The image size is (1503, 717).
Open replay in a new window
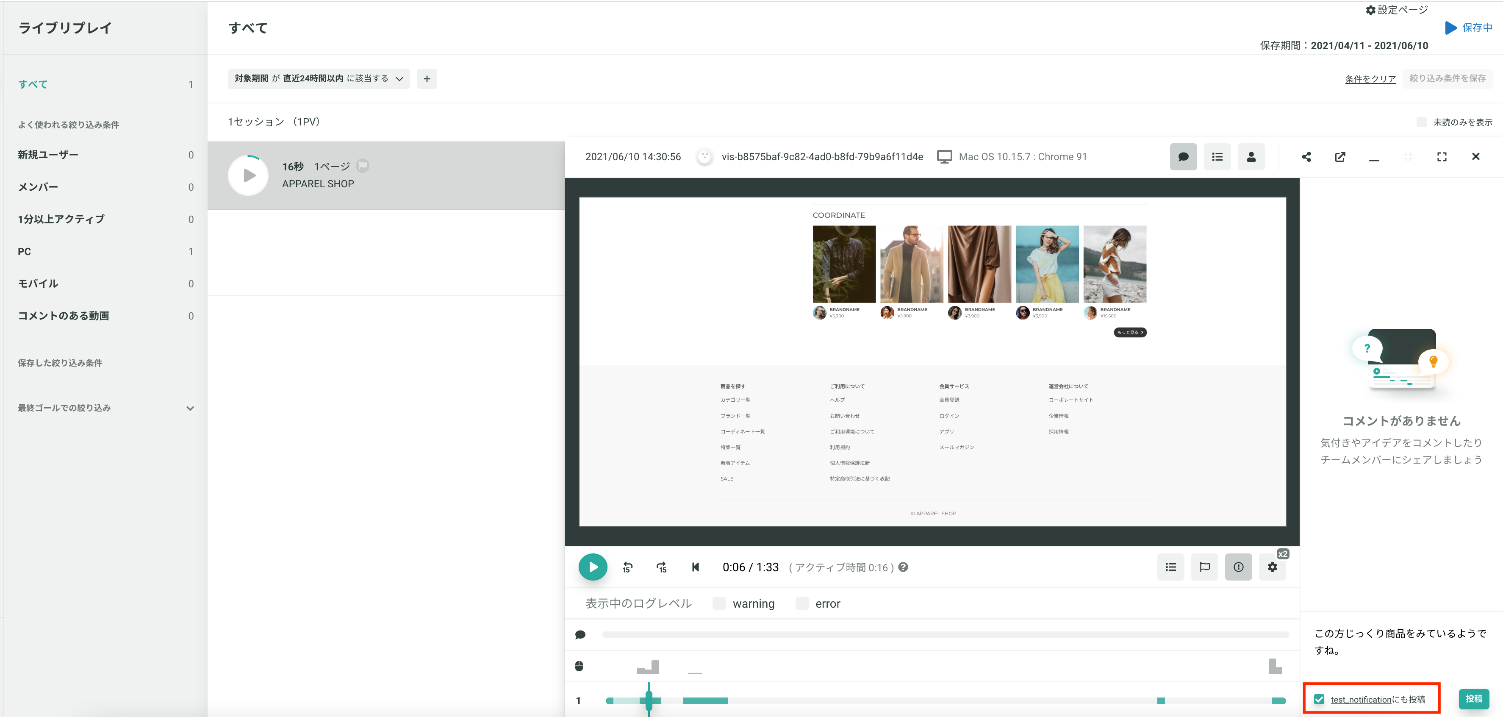(1340, 156)
